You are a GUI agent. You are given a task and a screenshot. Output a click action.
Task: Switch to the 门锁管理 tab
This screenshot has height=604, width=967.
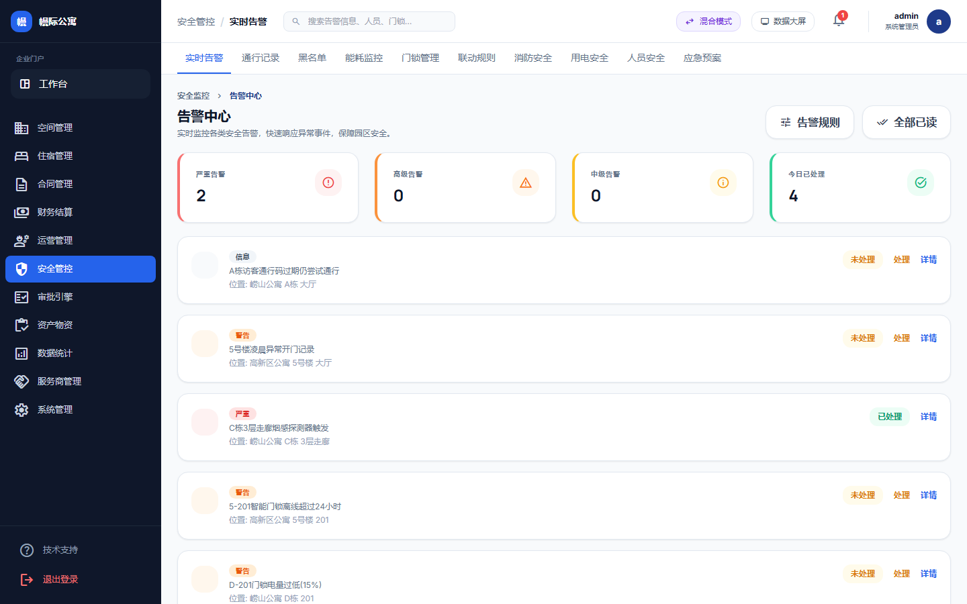tap(420, 58)
